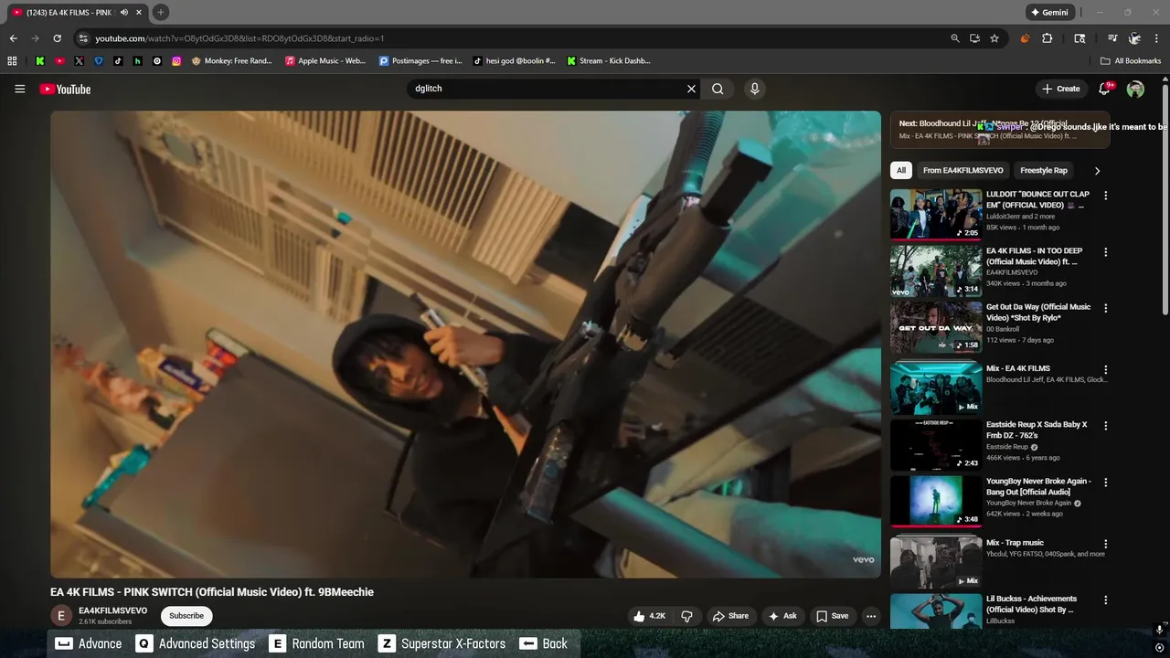Open options for Eastside Reup 762's video
This screenshot has height=658, width=1170.
click(1105, 426)
